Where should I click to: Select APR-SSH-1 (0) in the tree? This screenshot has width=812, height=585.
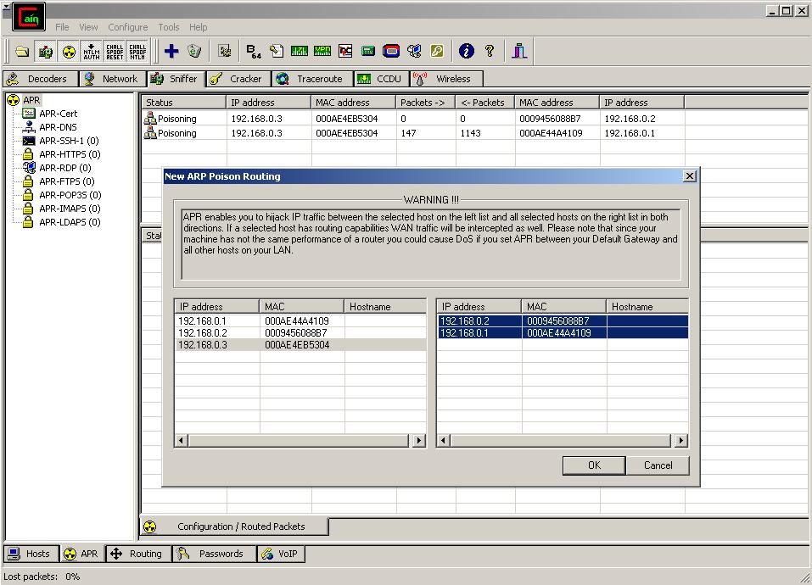(x=69, y=141)
